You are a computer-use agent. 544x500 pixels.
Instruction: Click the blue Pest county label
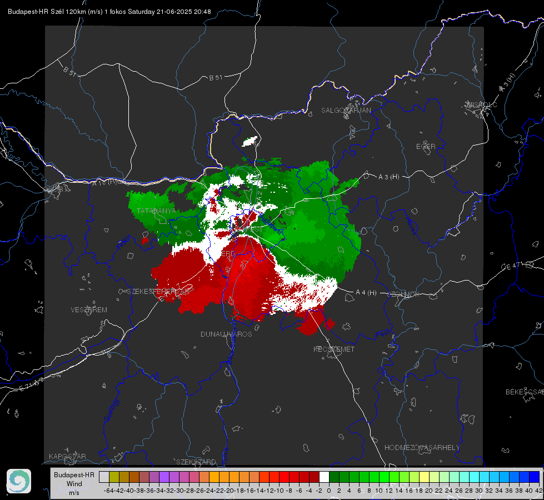pyautogui.click(x=383, y=334)
